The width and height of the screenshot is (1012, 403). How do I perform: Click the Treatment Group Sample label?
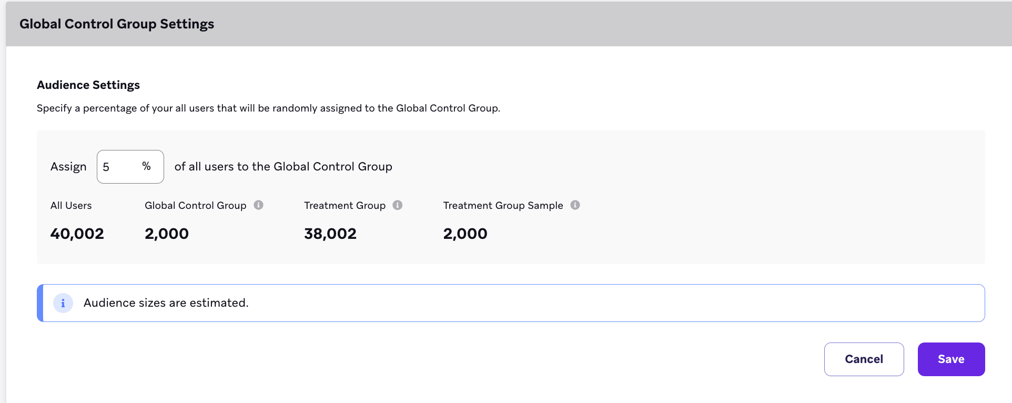click(503, 206)
